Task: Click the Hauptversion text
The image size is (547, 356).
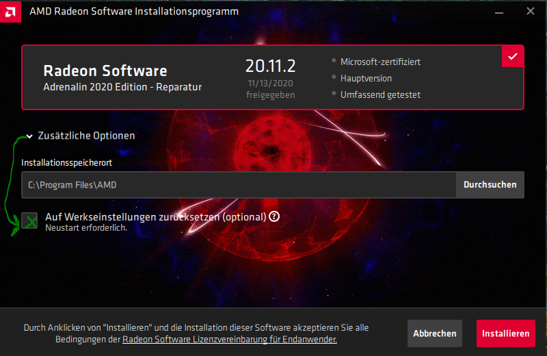Action: [x=366, y=78]
